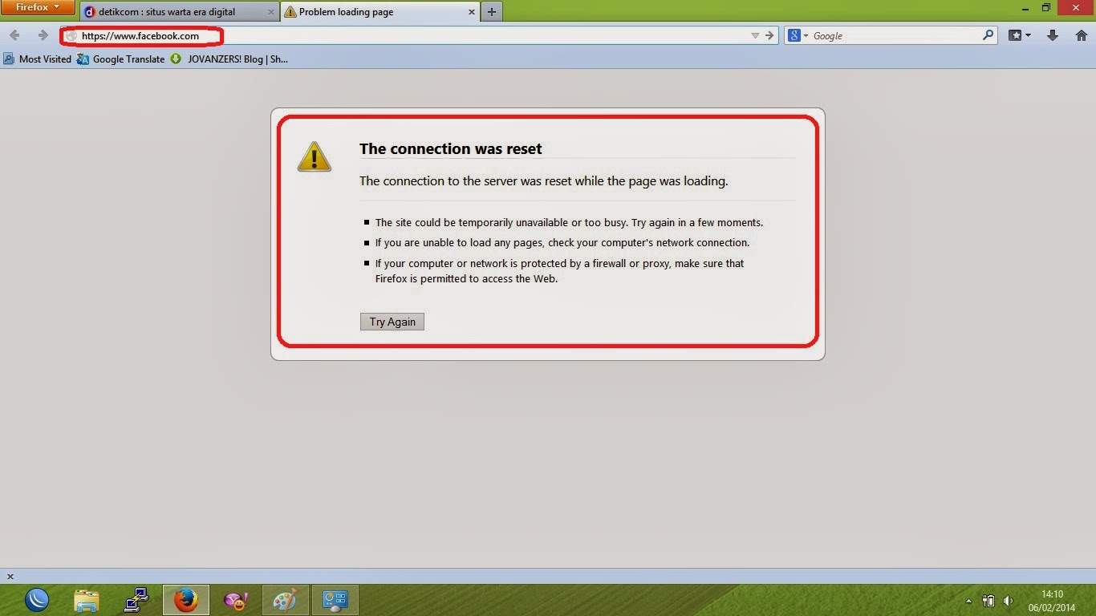Click the Go arrow in address bar
Image resolution: width=1096 pixels, height=616 pixels.
[769, 35]
